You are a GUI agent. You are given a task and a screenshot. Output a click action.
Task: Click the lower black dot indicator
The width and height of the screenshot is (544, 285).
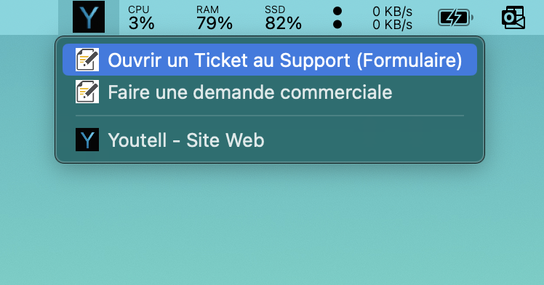[x=337, y=24]
